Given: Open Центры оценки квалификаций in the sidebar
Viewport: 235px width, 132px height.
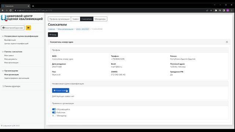Looking at the screenshot, I should [16, 44].
